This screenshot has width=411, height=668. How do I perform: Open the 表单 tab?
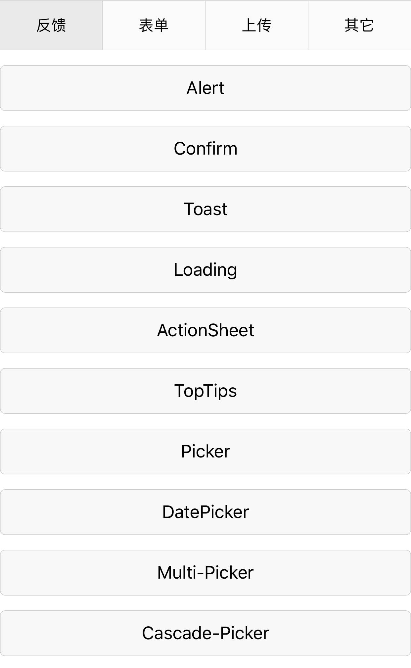coord(154,25)
